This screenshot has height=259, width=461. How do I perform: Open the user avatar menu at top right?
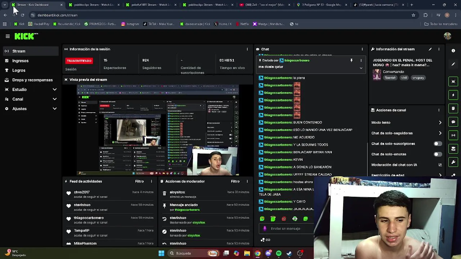447,36
